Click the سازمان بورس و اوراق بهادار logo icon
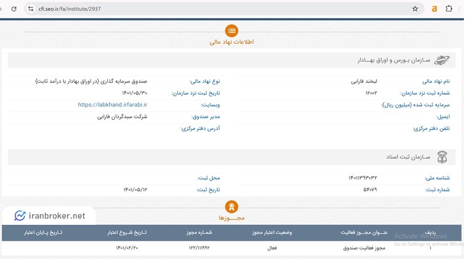 click(x=442, y=60)
